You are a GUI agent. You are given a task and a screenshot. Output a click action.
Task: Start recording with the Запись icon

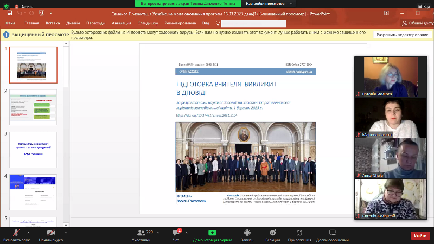tap(247, 232)
